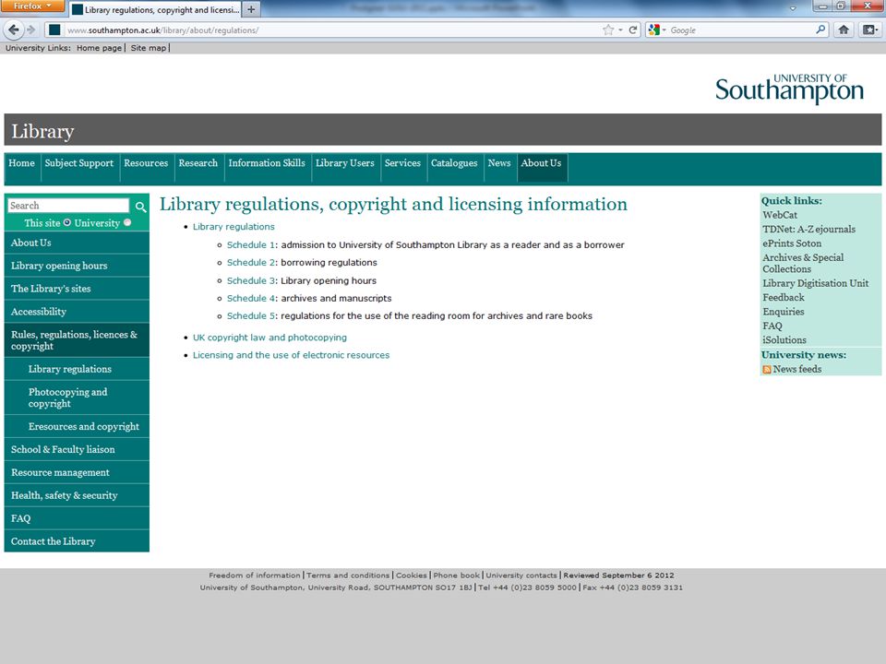The height and width of the screenshot is (664, 886).
Task: Open the Research navigation tab
Action: pos(198,163)
